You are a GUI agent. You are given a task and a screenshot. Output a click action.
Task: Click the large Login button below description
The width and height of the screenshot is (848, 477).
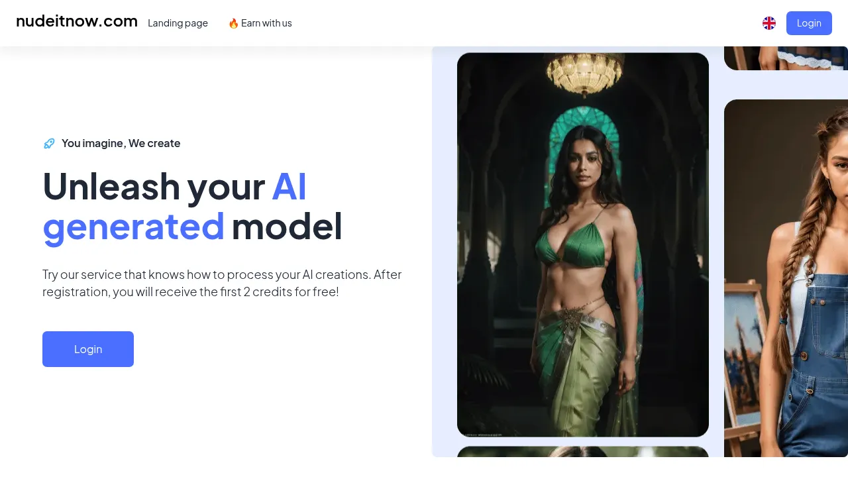[x=88, y=349]
